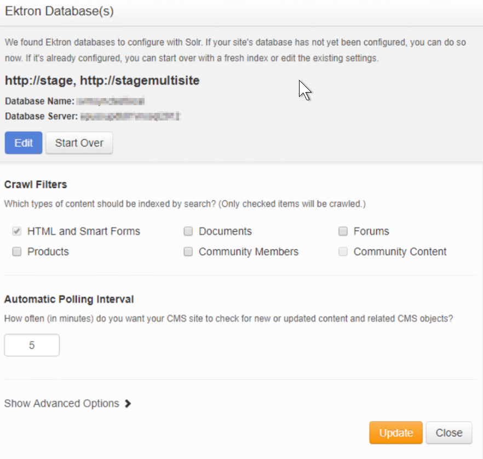Viewport: 483px width, 459px height.
Task: Check the Forums crawl filter
Action: pos(343,231)
